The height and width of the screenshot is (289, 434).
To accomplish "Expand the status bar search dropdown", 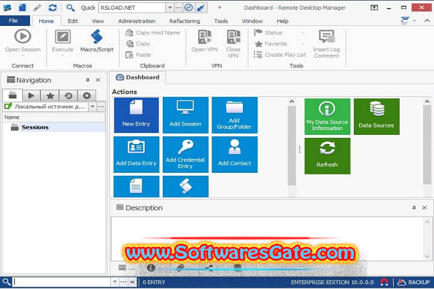I will (x=115, y=282).
